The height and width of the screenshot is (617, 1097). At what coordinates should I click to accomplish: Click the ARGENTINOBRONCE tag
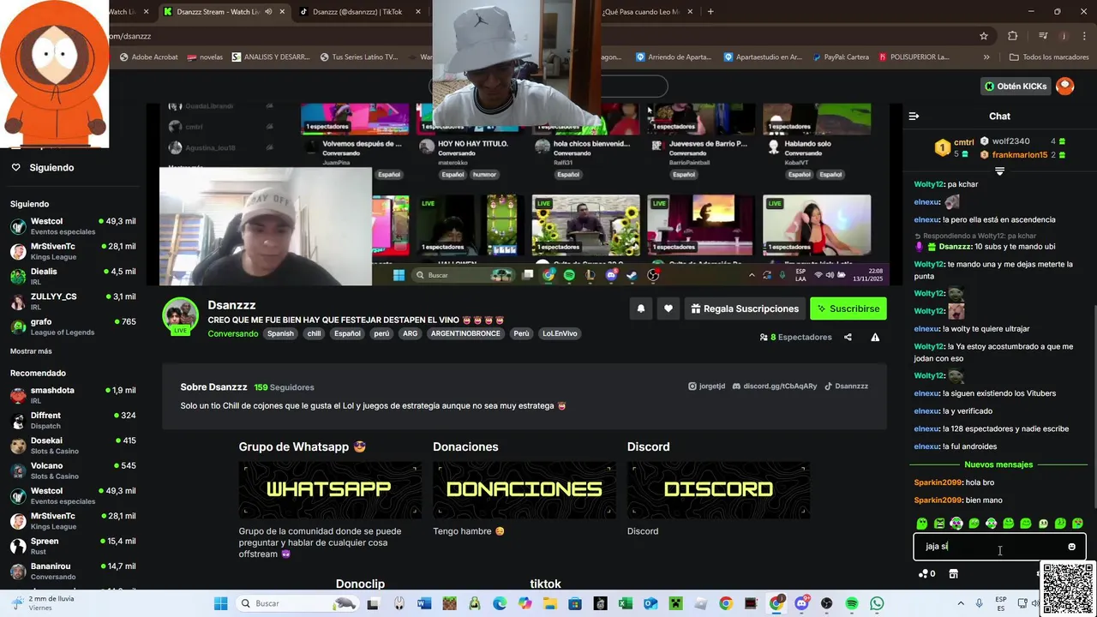tap(465, 333)
